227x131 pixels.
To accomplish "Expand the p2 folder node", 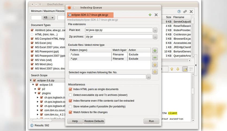I will tap(35, 89).
